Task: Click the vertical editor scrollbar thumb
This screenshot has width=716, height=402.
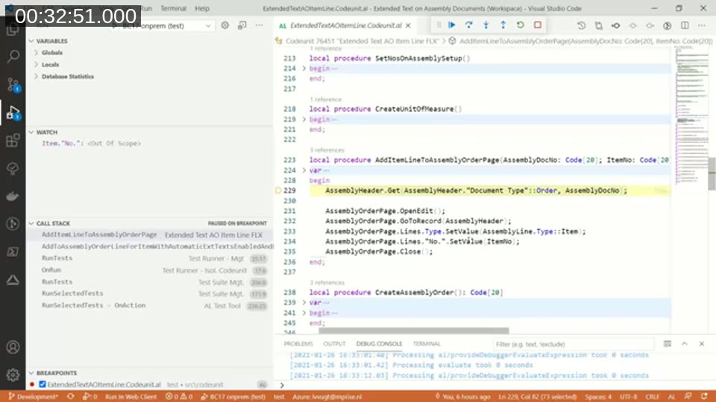Action: [x=712, y=173]
